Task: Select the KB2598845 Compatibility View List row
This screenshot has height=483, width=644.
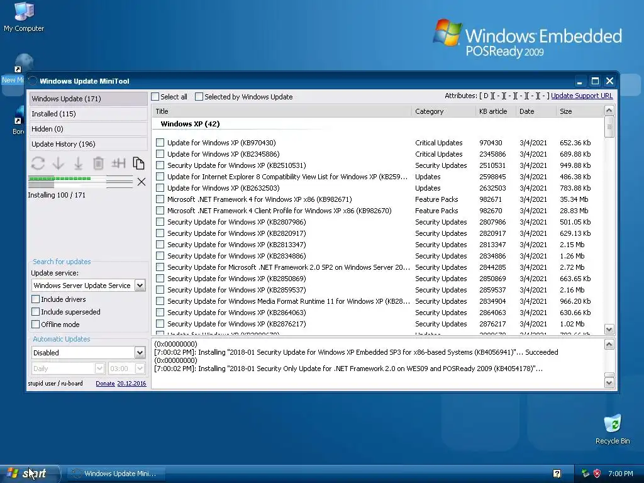Action: click(x=378, y=177)
